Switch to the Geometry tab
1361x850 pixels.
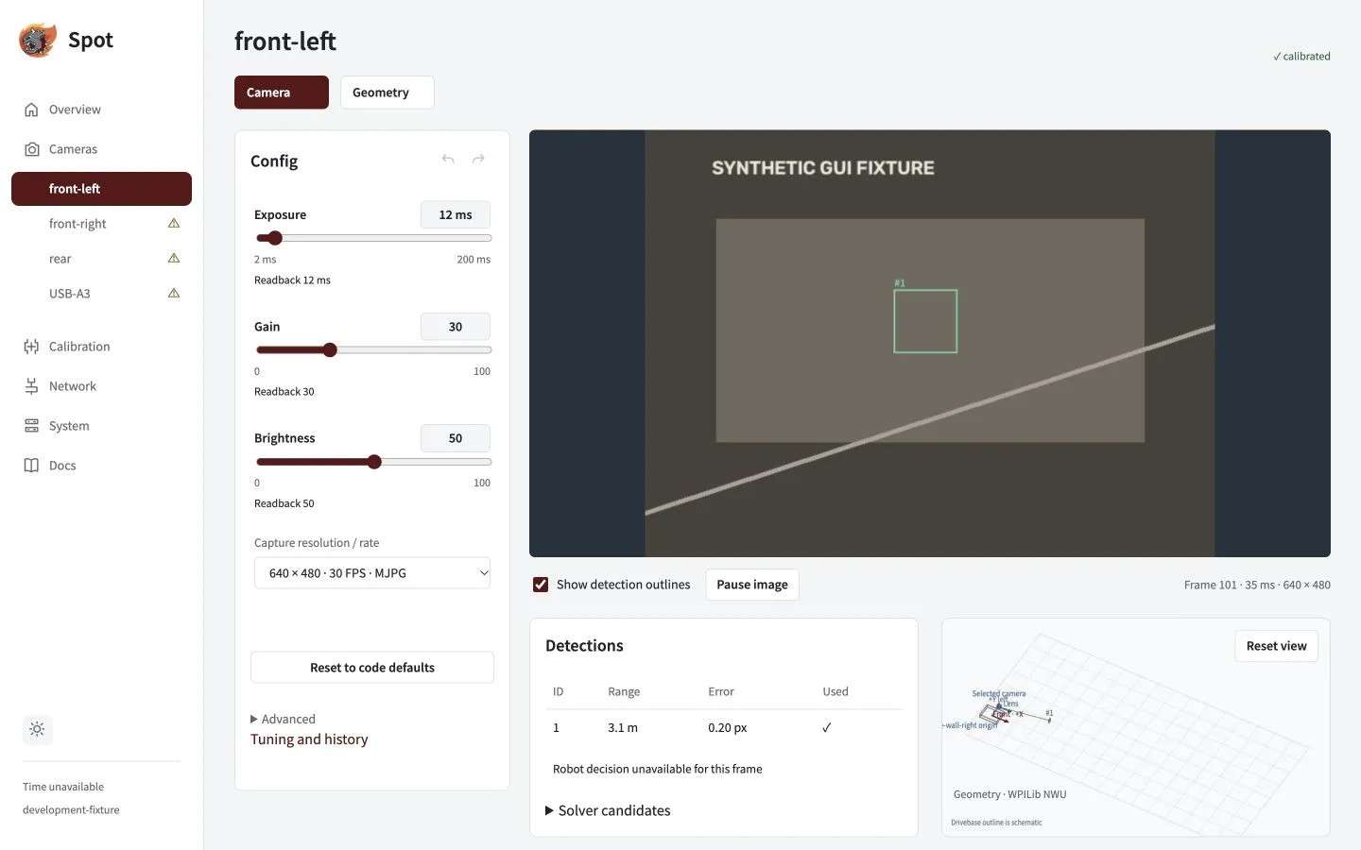pyautogui.click(x=388, y=93)
